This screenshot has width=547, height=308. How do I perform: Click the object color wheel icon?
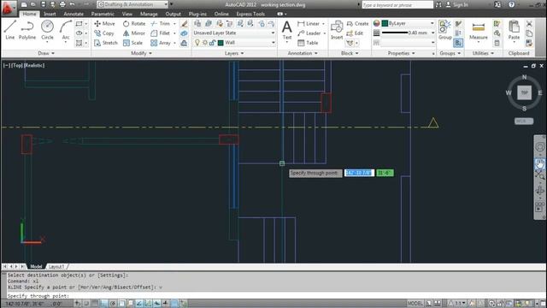[376, 23]
